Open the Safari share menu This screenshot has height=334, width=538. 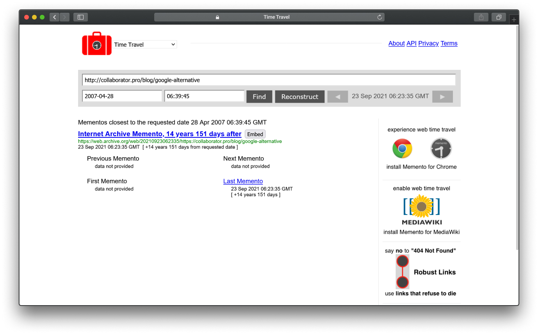pos(481,17)
